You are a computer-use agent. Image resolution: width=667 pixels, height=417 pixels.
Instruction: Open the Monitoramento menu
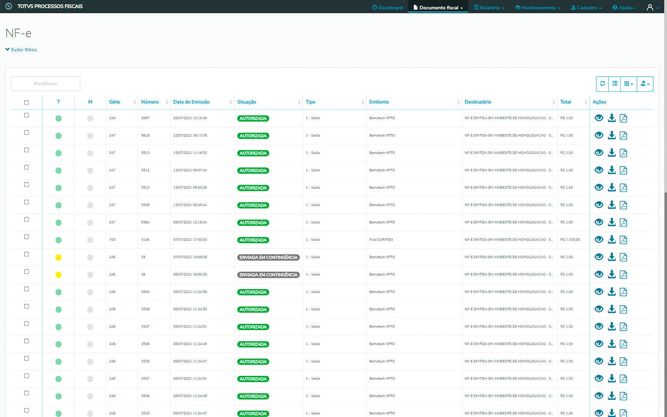coord(538,8)
